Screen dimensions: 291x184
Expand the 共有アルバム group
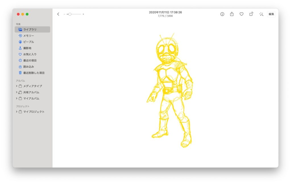[16, 92]
